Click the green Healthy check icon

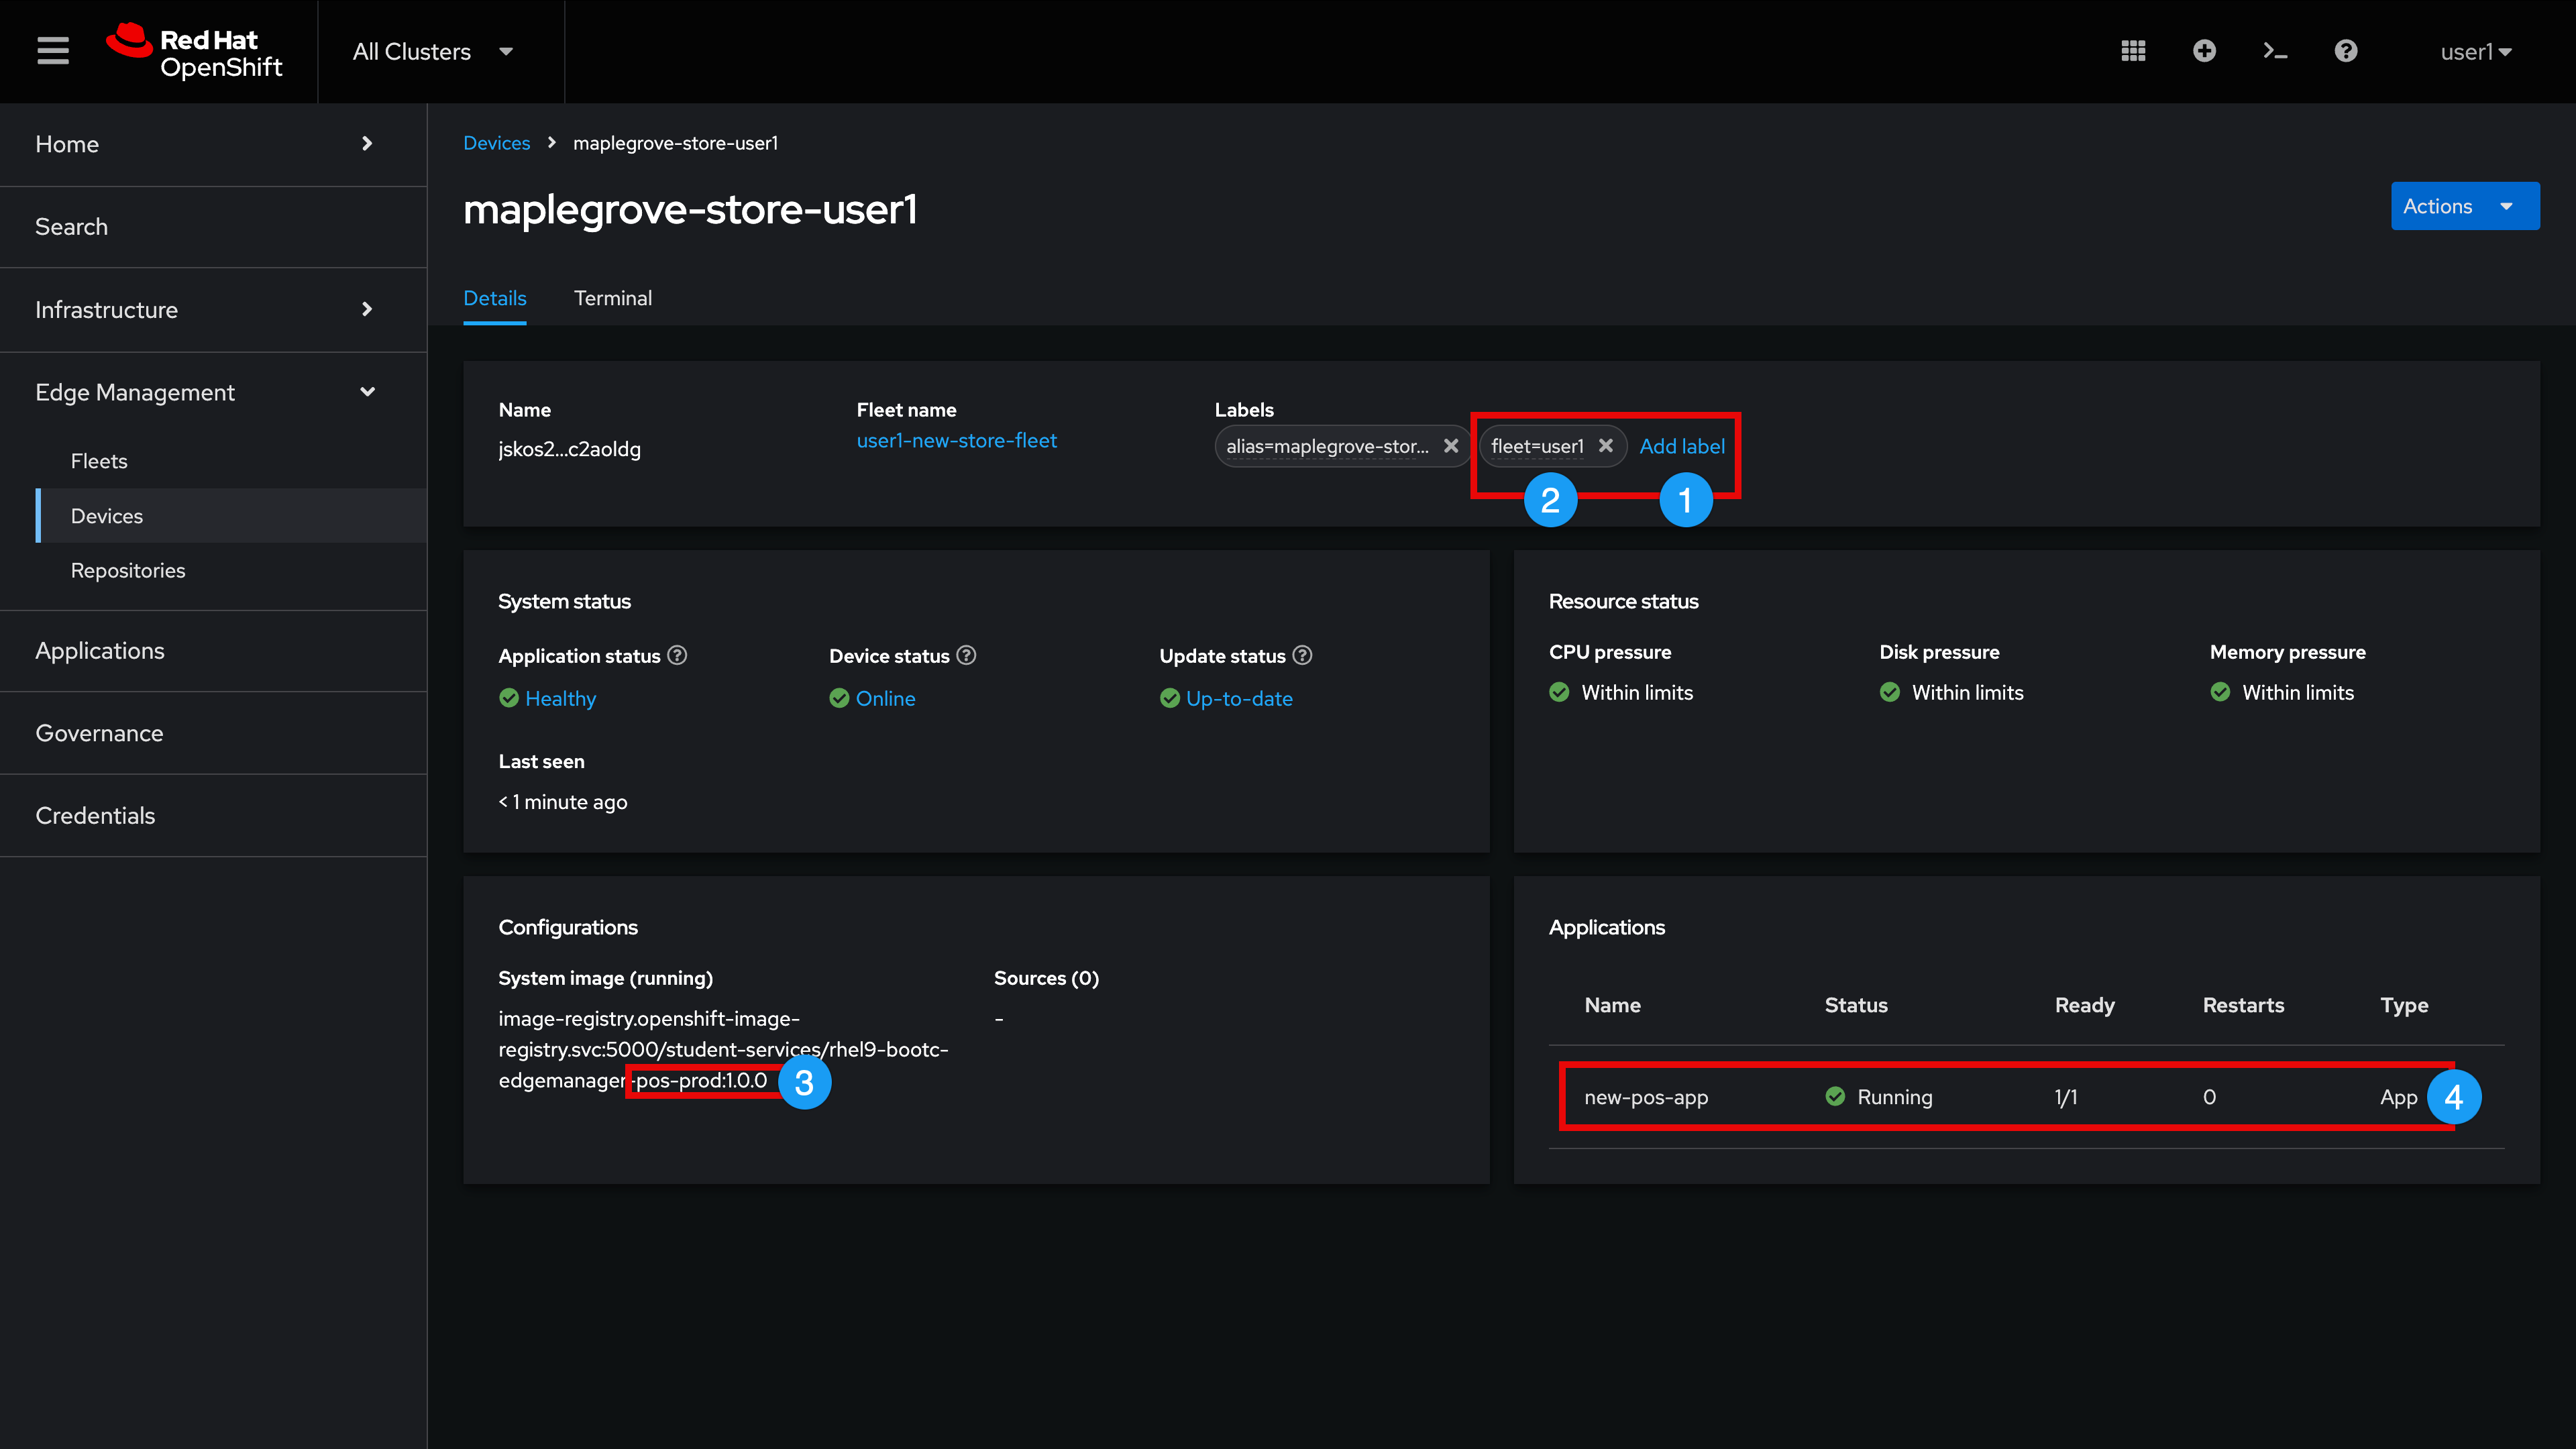coord(509,698)
